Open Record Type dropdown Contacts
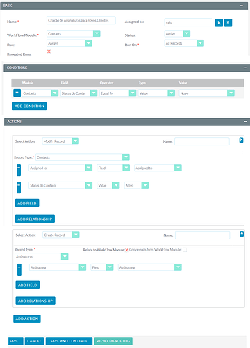 coord(83,157)
